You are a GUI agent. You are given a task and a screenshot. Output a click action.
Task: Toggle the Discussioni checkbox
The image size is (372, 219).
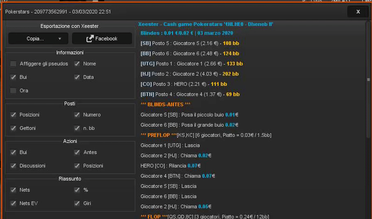pos(13,166)
